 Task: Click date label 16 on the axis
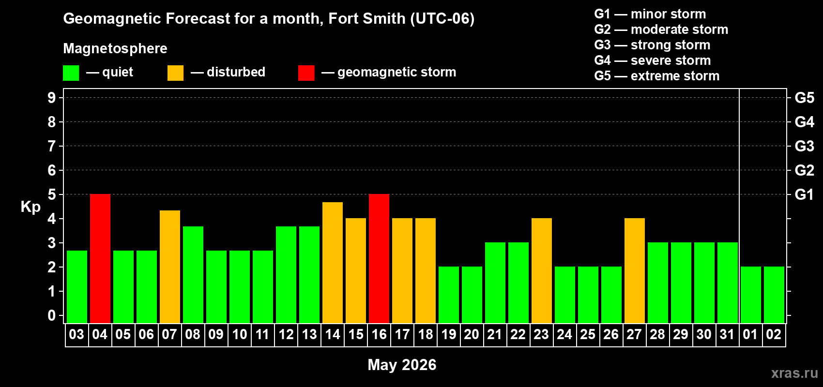[379, 335]
